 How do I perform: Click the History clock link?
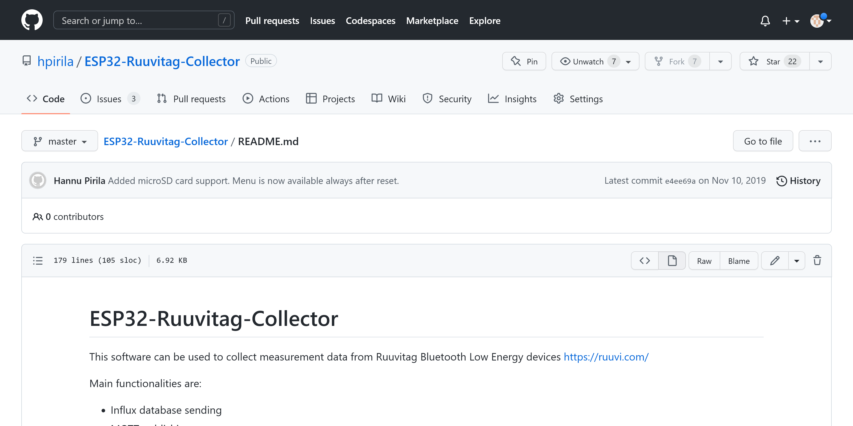(x=798, y=181)
